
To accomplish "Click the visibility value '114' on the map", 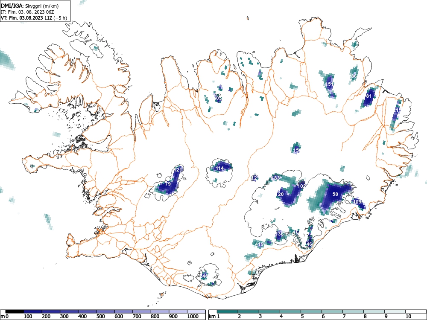I will [x=219, y=168].
